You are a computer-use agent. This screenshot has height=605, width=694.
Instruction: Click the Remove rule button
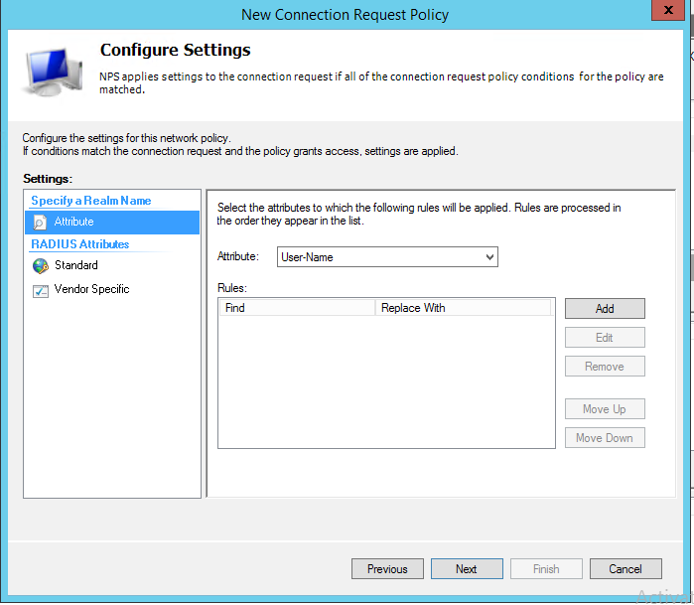click(605, 367)
